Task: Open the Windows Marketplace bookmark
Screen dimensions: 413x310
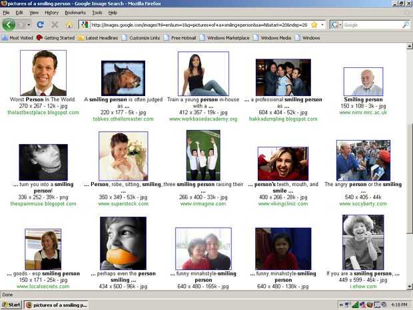Action: [224, 38]
